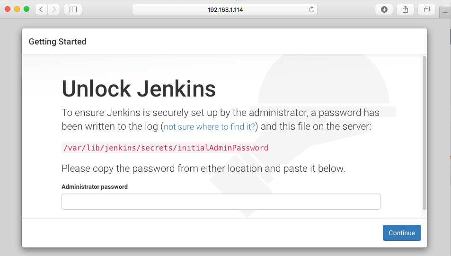Image resolution: width=451 pixels, height=256 pixels.
Task: Show all tabs overview
Action: 426,9
